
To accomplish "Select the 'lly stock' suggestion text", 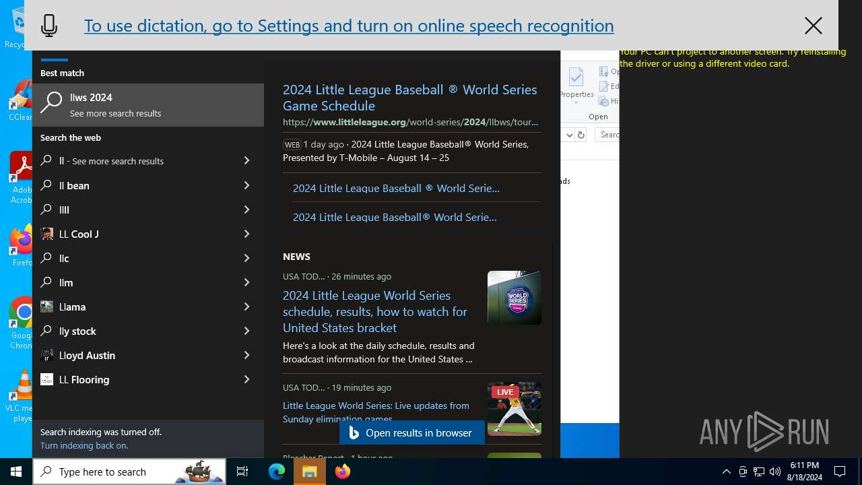I will (77, 331).
